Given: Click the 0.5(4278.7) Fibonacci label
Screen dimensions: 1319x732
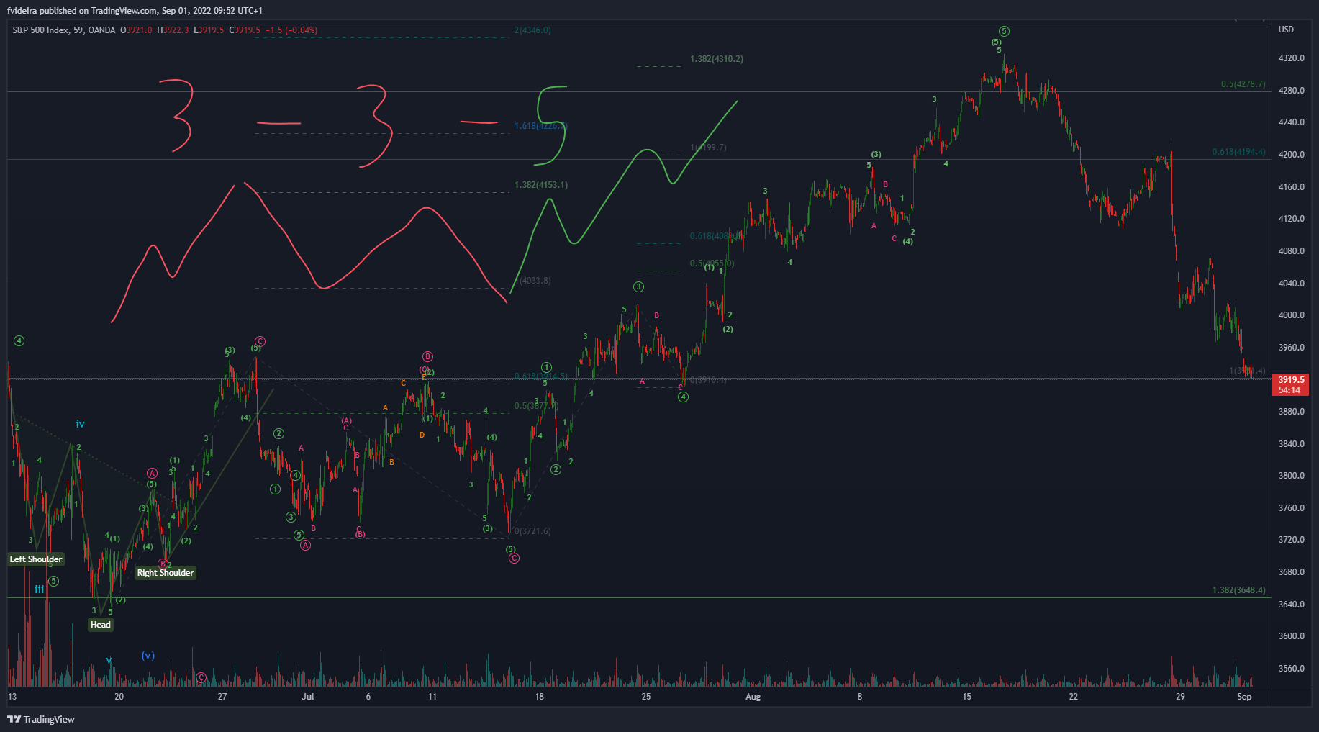Looking at the screenshot, I should 1243,84.
